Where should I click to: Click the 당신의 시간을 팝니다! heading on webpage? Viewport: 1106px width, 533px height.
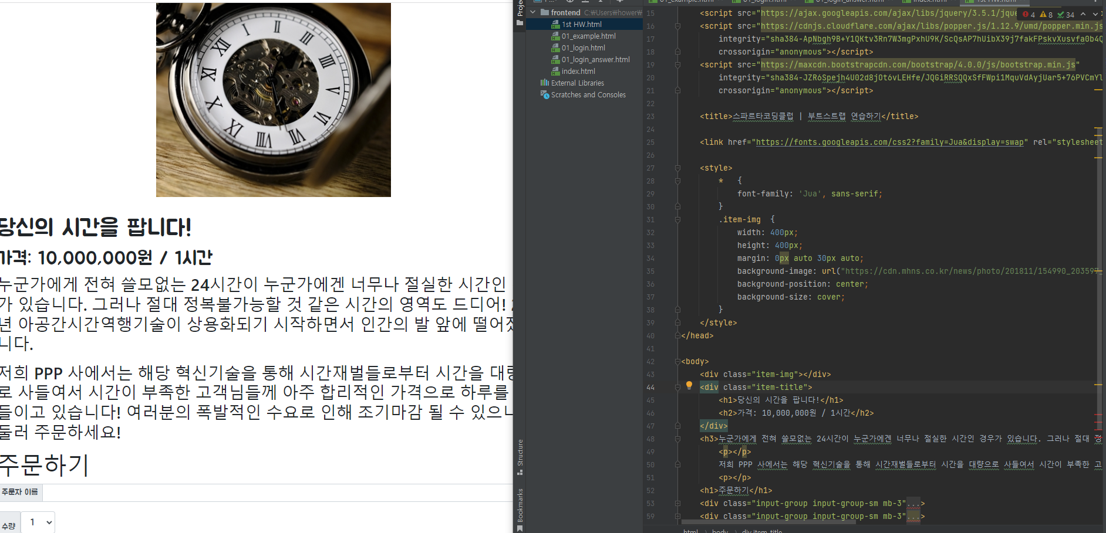pos(96,228)
